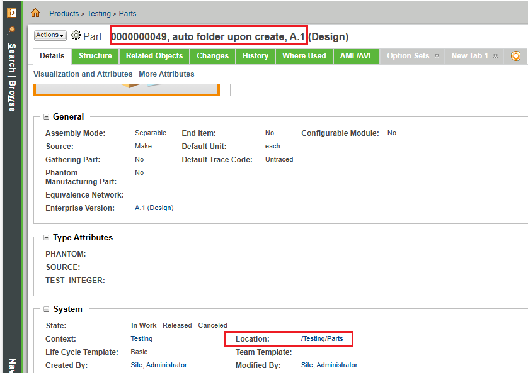Viewport: 528px width, 373px height.
Task: Open the Actions dropdown menu
Action: click(x=50, y=36)
